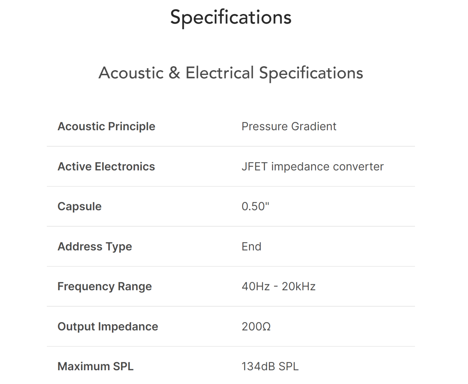Select the 200Ω impedance value
The width and height of the screenshot is (468, 384).
pos(256,326)
